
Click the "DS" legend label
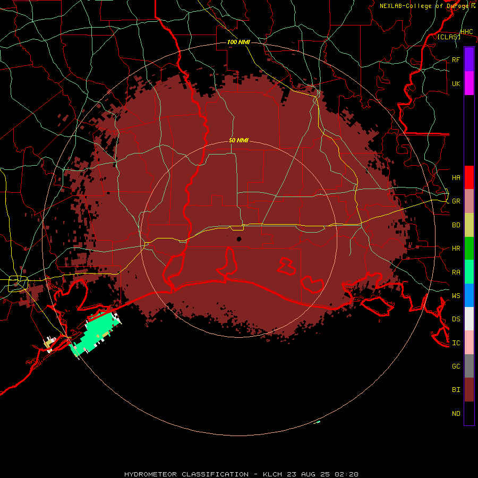456,319
